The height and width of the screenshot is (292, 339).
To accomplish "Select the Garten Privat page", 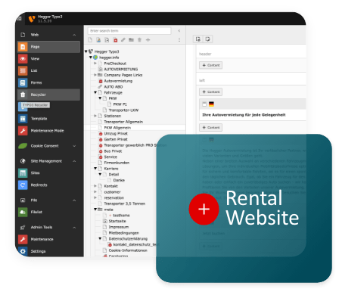I will [x=116, y=139].
